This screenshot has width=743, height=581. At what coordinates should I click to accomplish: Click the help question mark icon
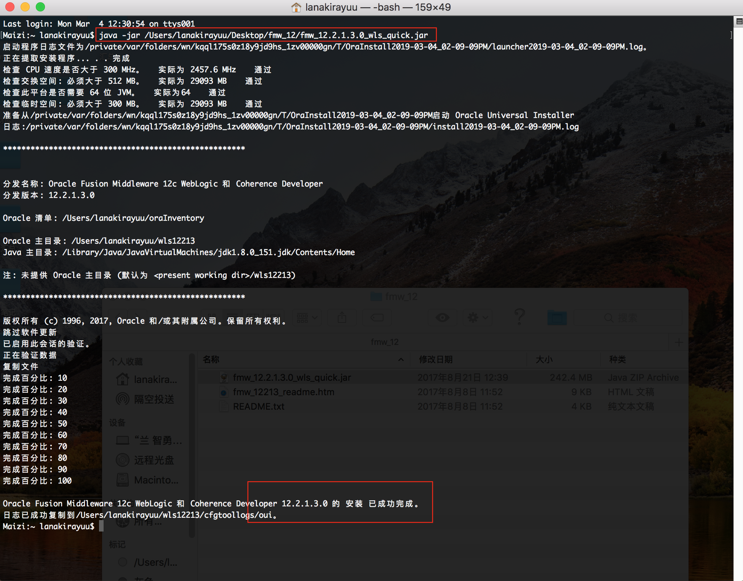519,317
